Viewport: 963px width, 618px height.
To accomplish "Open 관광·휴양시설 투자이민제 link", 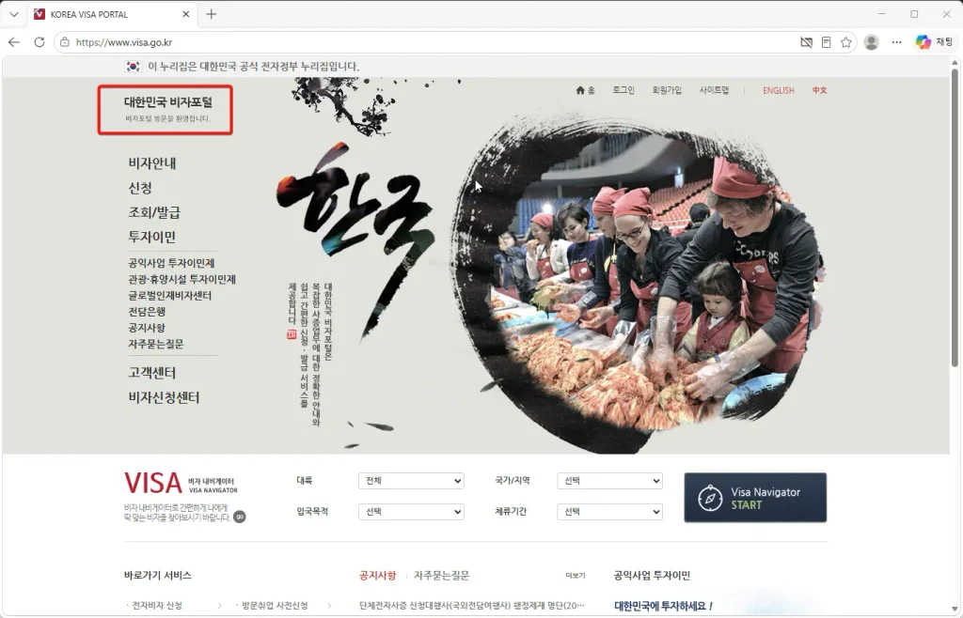I will 182,279.
